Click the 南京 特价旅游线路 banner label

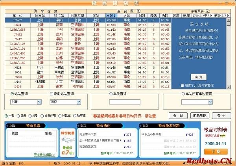(162, 126)
